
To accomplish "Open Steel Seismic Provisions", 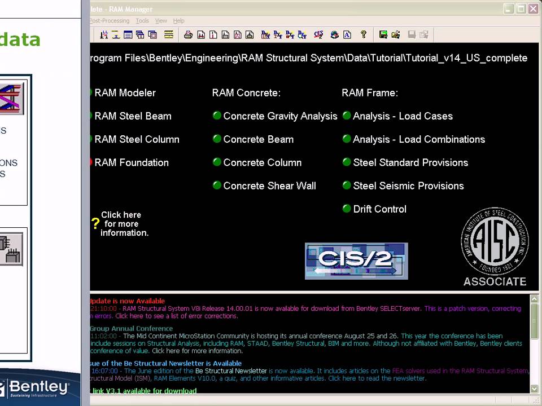I will pos(409,186).
